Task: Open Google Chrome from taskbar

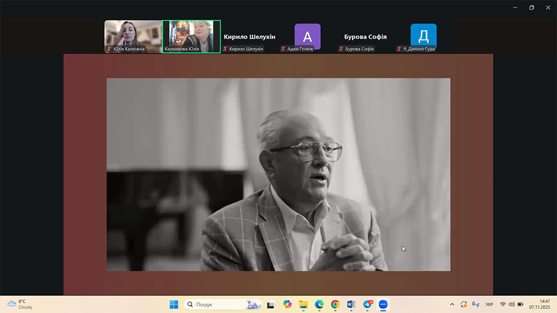Action: pos(335,304)
